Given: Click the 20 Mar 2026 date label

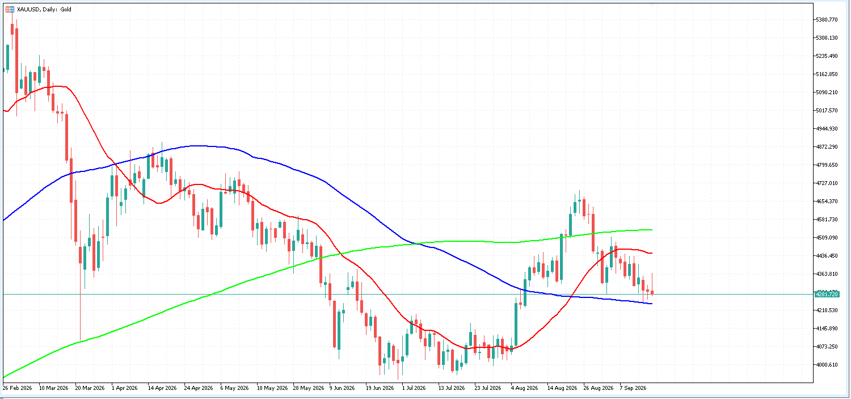Looking at the screenshot, I should (90, 388).
